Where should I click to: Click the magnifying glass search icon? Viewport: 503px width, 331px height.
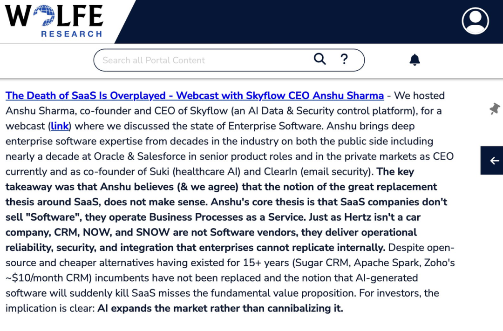click(x=319, y=59)
